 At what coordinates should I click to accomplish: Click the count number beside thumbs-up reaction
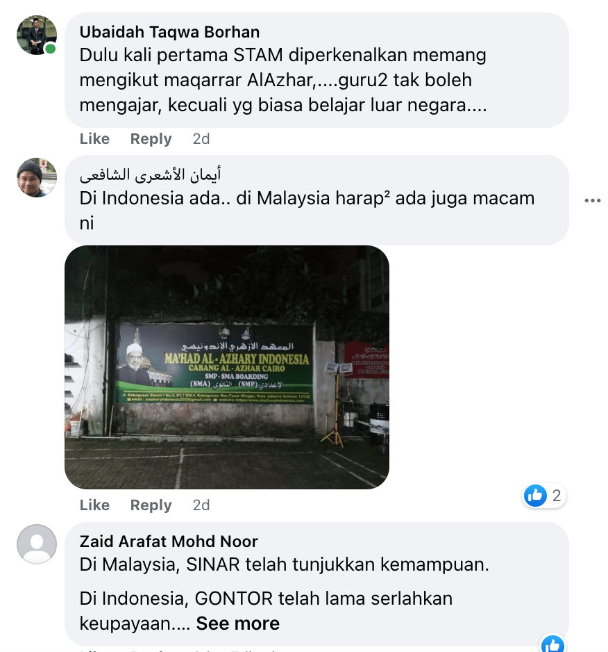coord(557,496)
